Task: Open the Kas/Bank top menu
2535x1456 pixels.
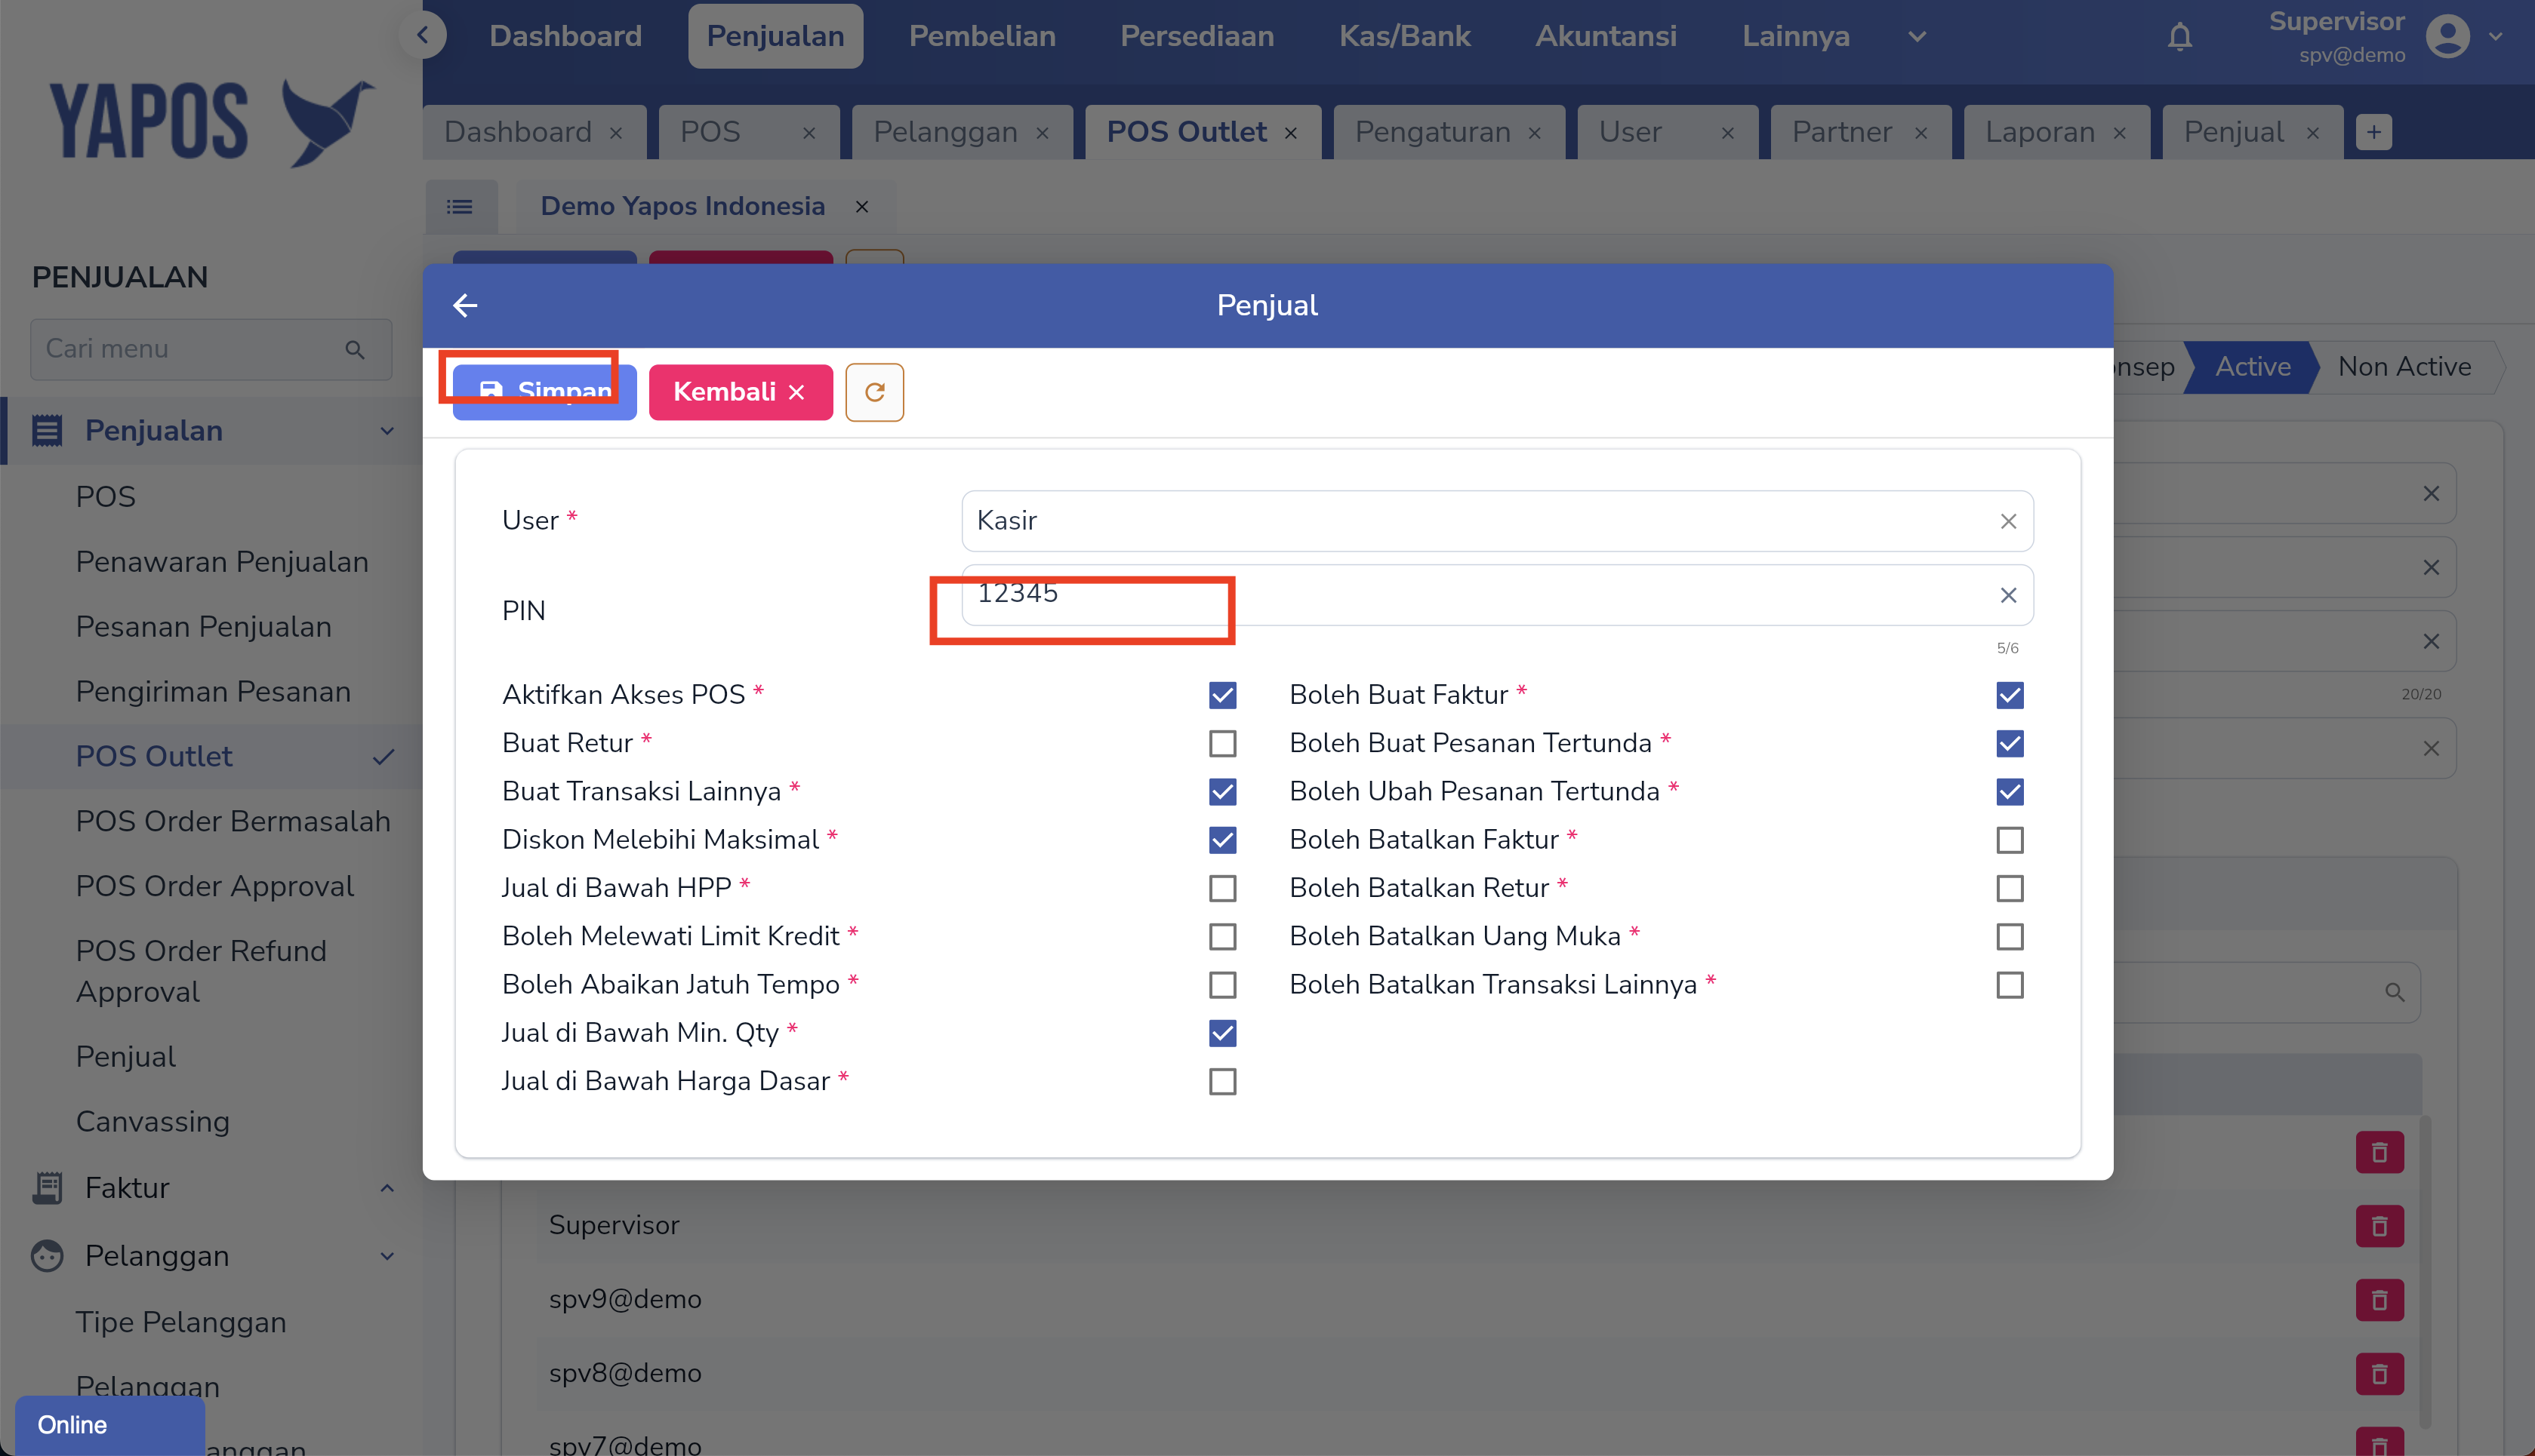Action: tap(1405, 36)
